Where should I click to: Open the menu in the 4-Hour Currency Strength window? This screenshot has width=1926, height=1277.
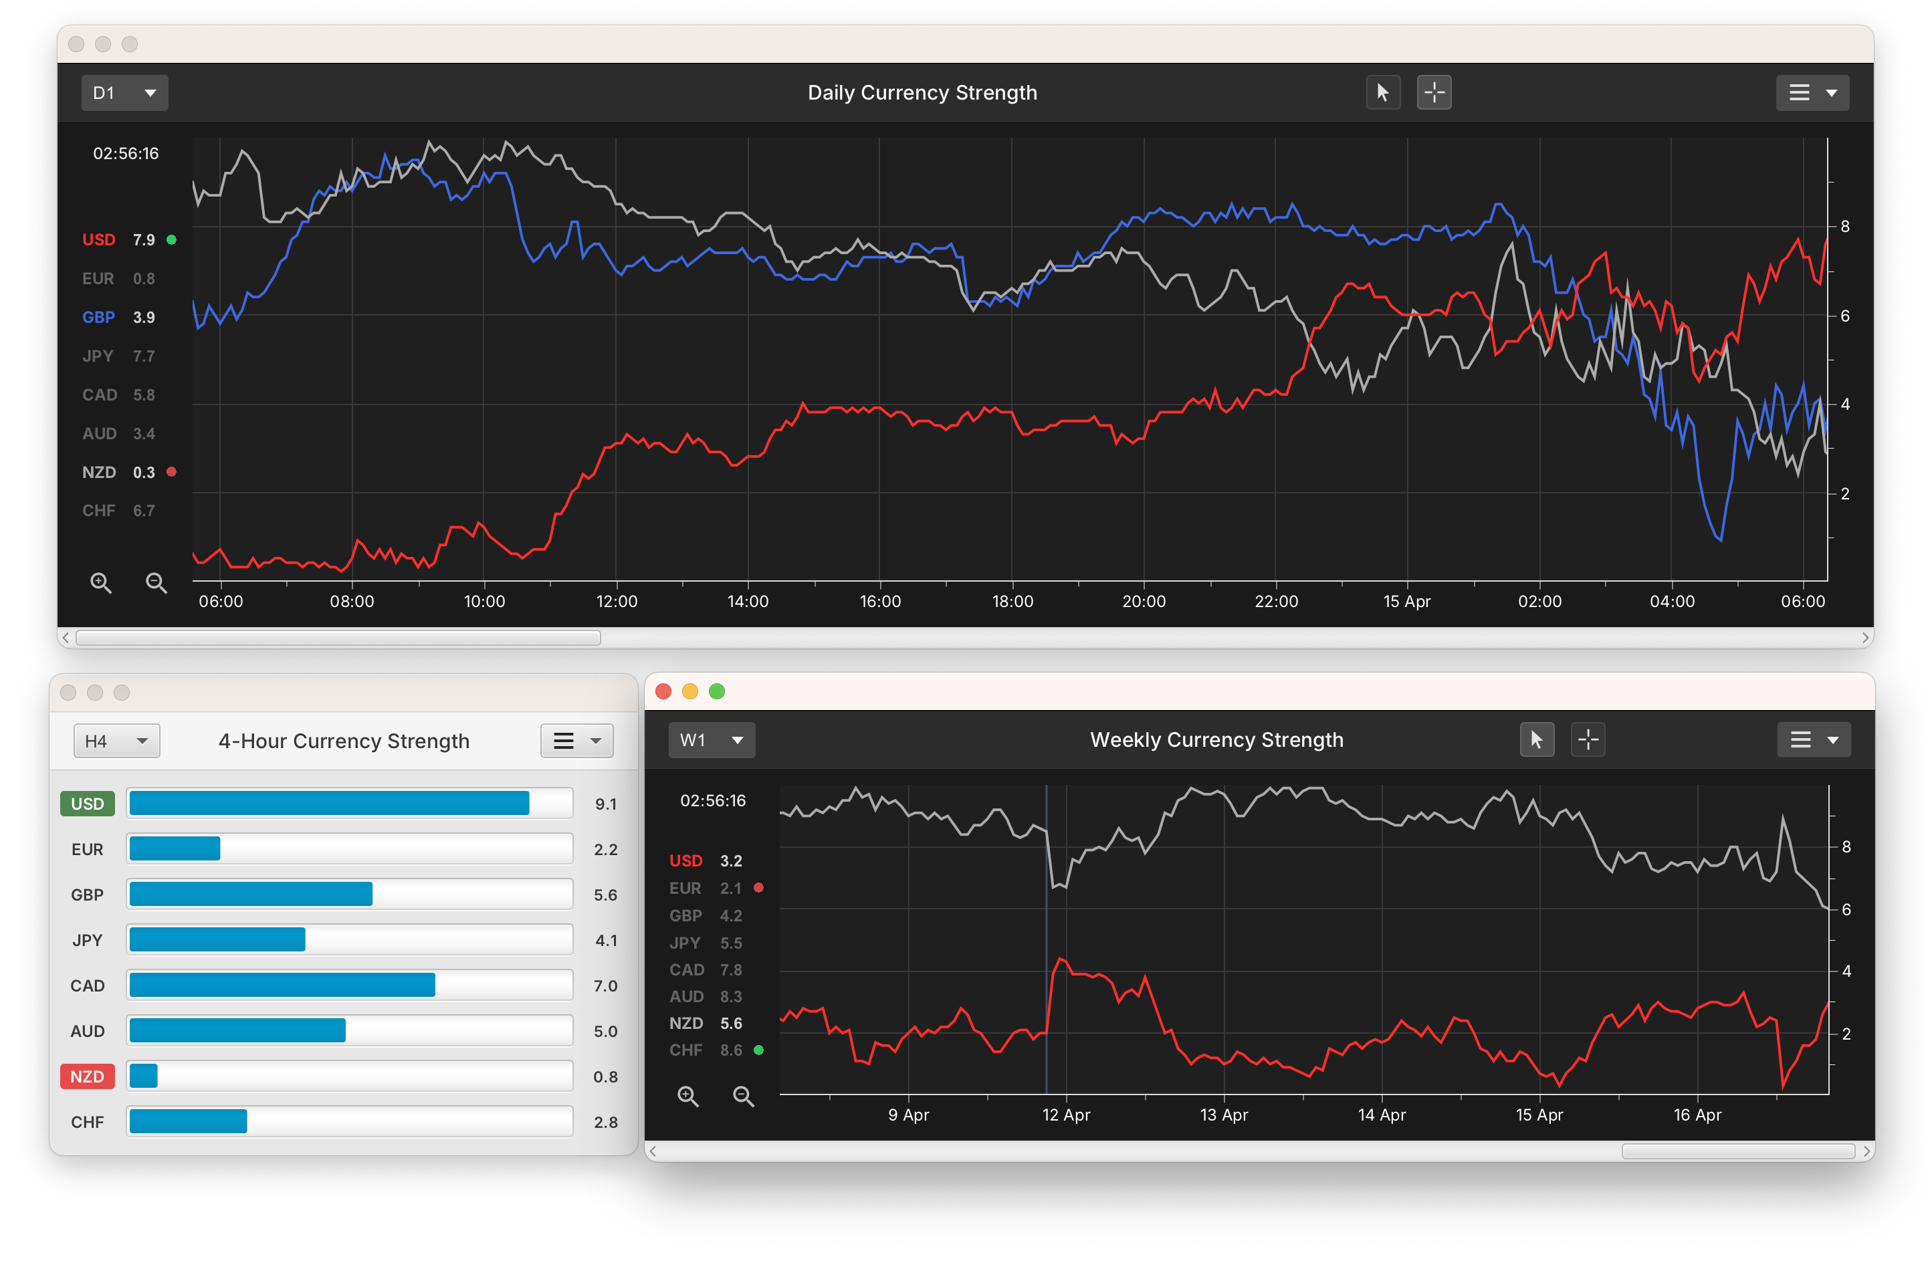[x=576, y=740]
